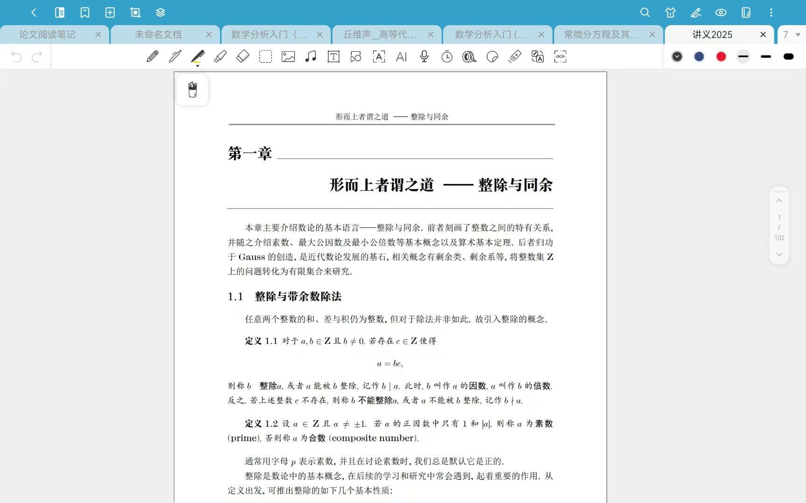
Task: Open the translate tool icon
Action: pyautogui.click(x=538, y=57)
